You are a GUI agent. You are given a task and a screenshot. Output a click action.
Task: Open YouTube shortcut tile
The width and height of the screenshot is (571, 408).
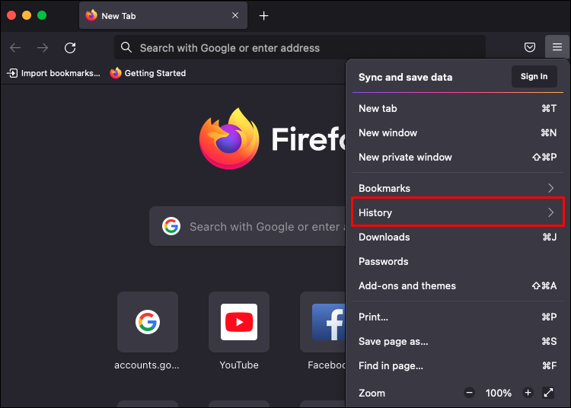pyautogui.click(x=239, y=322)
